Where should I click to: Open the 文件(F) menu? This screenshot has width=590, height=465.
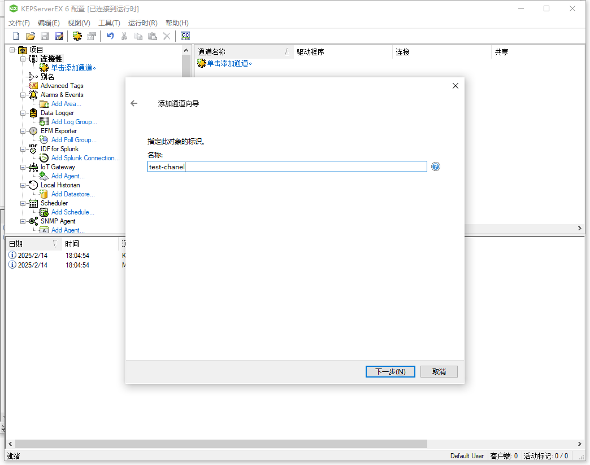(x=19, y=23)
